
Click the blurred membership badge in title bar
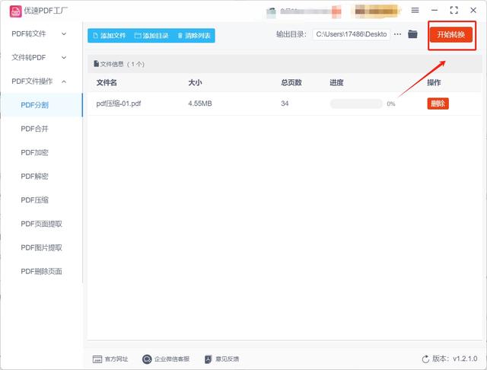pyautogui.click(x=377, y=11)
